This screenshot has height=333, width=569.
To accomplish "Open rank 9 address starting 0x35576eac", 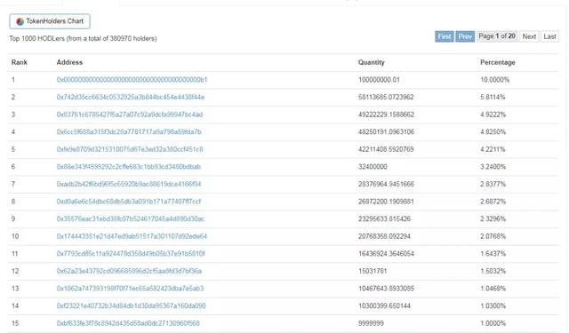I will [131, 218].
